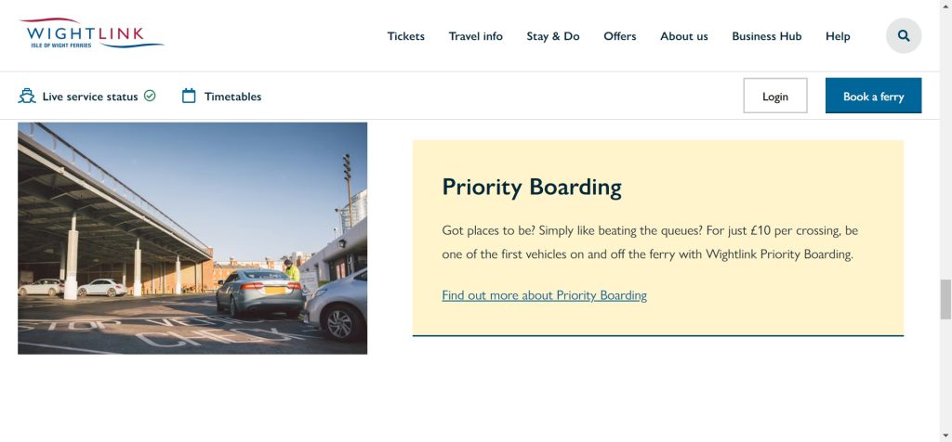Open search with the magnifier icon
Viewport: 952px width, 442px height.
click(904, 36)
